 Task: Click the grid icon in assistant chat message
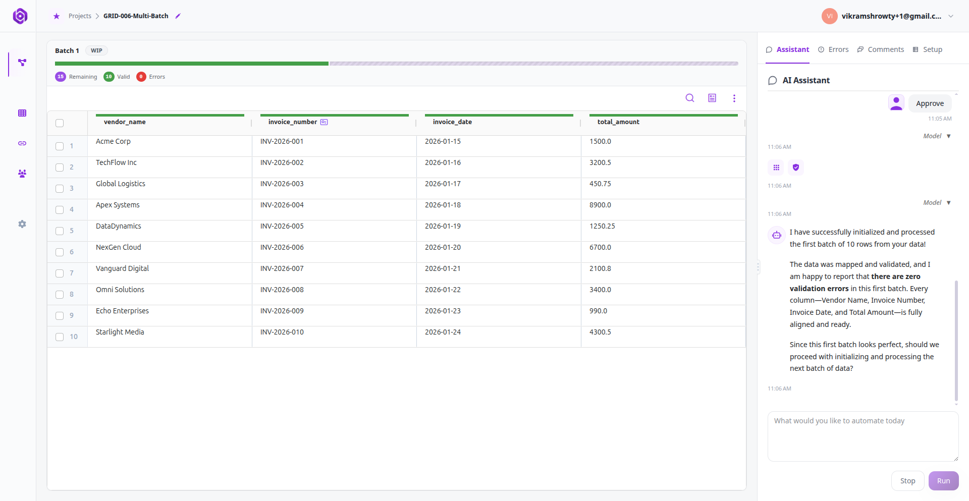(776, 168)
